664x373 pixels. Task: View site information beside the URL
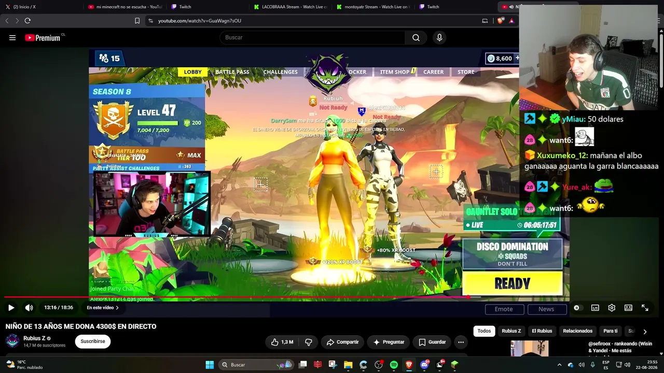pos(150,21)
